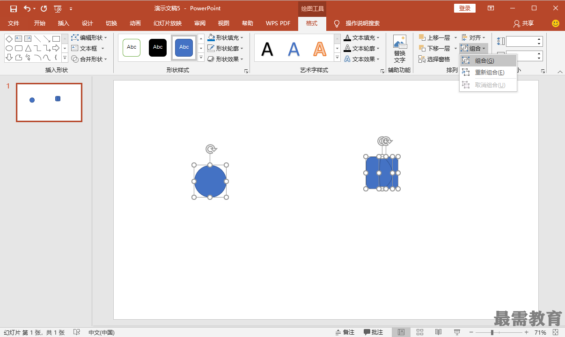Open the Slide Show (幻灯片放映) tab
This screenshot has height=337, width=565.
[167, 23]
